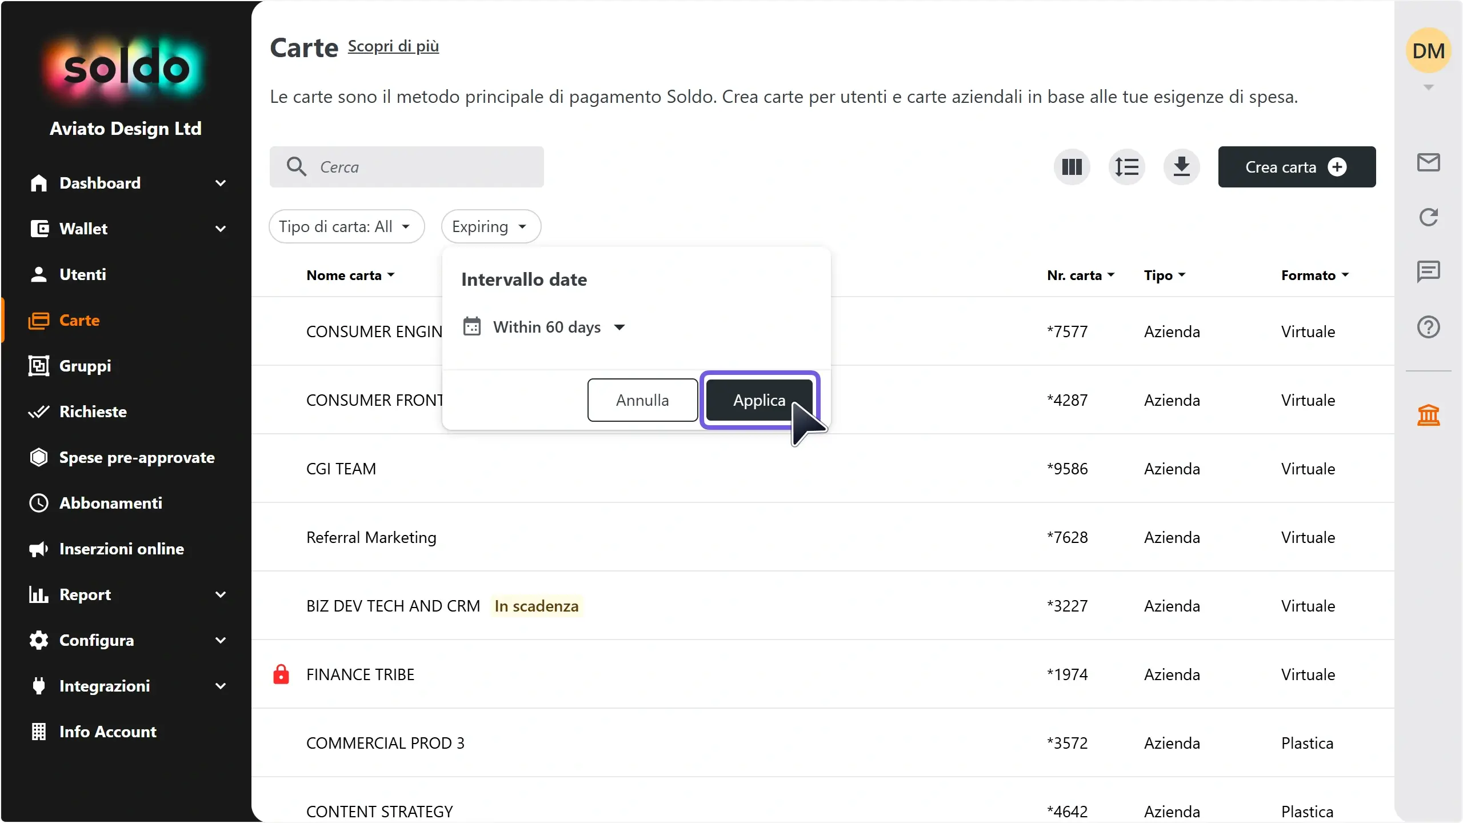Click the Annulla button
This screenshot has width=1463, height=823.
pyautogui.click(x=642, y=400)
